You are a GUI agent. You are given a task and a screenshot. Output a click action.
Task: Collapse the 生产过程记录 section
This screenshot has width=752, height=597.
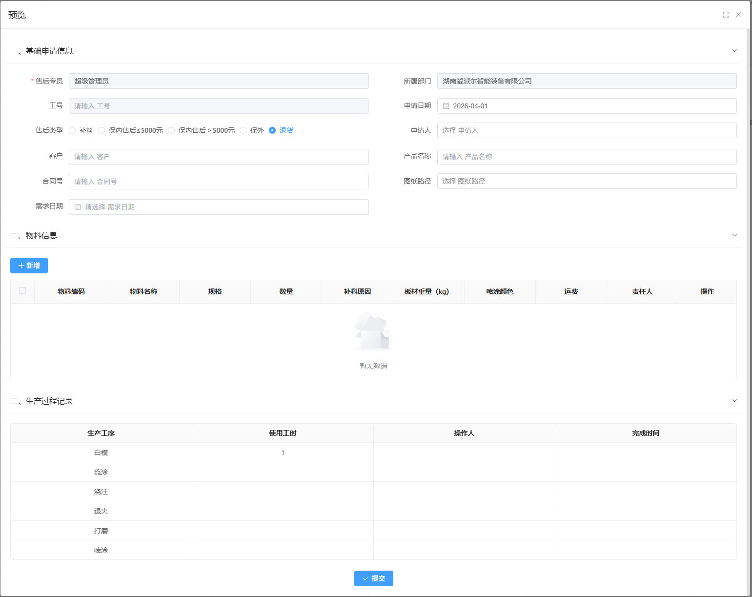point(734,401)
